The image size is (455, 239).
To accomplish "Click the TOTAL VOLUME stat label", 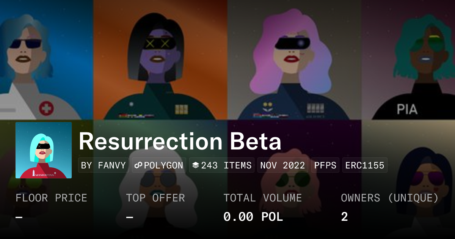I will tap(262, 198).
